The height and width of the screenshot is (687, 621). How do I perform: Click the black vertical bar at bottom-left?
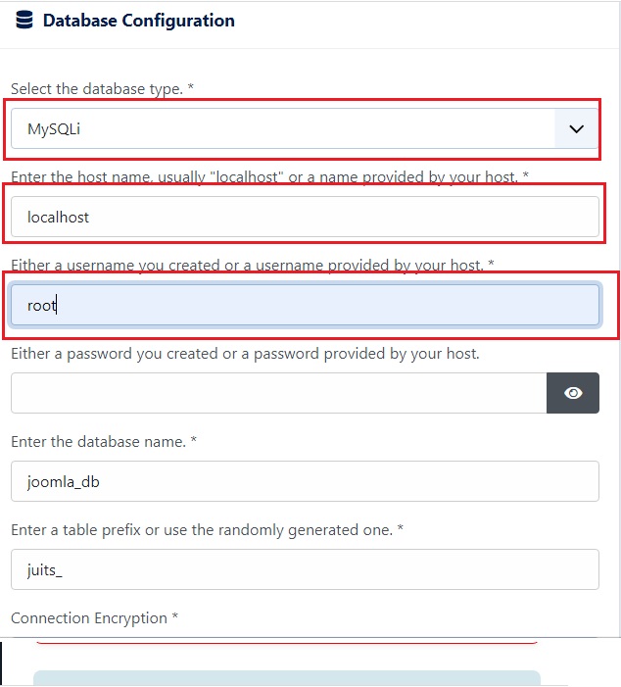pos(1,663)
